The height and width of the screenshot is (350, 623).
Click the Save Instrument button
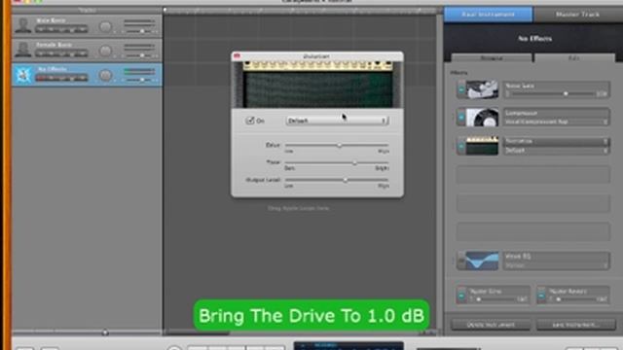[576, 325]
